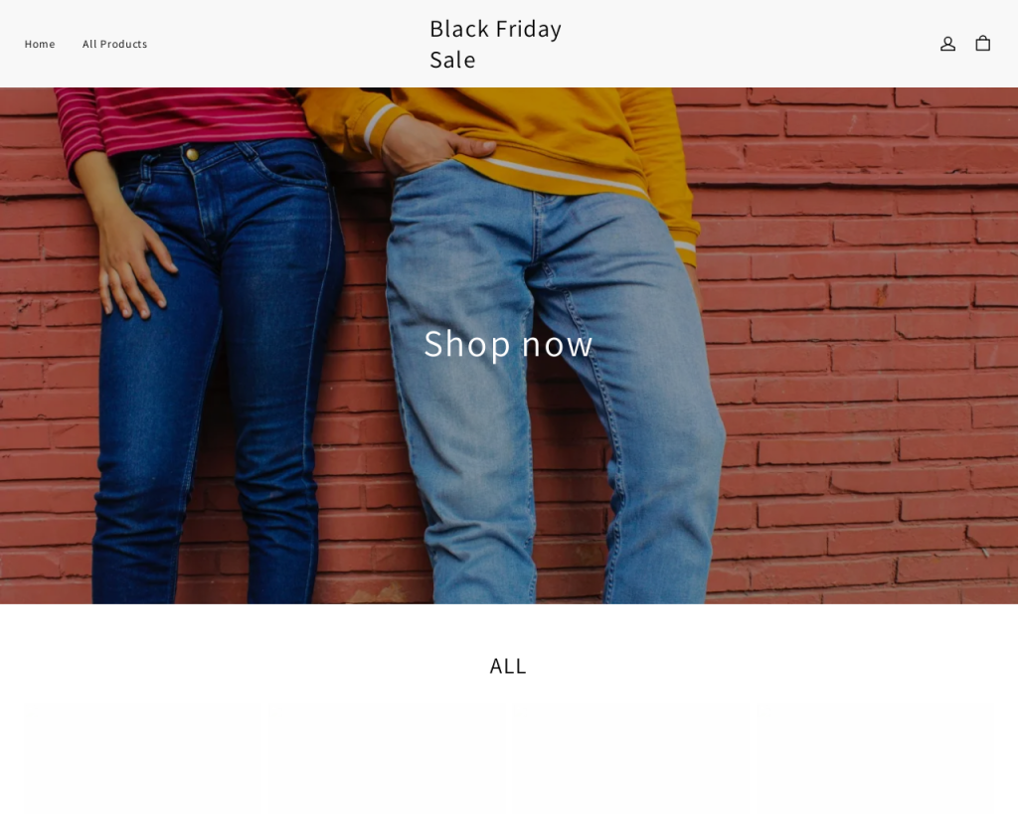Open the fourth product card under ALL
This screenshot has width=1018, height=814.
[875, 758]
